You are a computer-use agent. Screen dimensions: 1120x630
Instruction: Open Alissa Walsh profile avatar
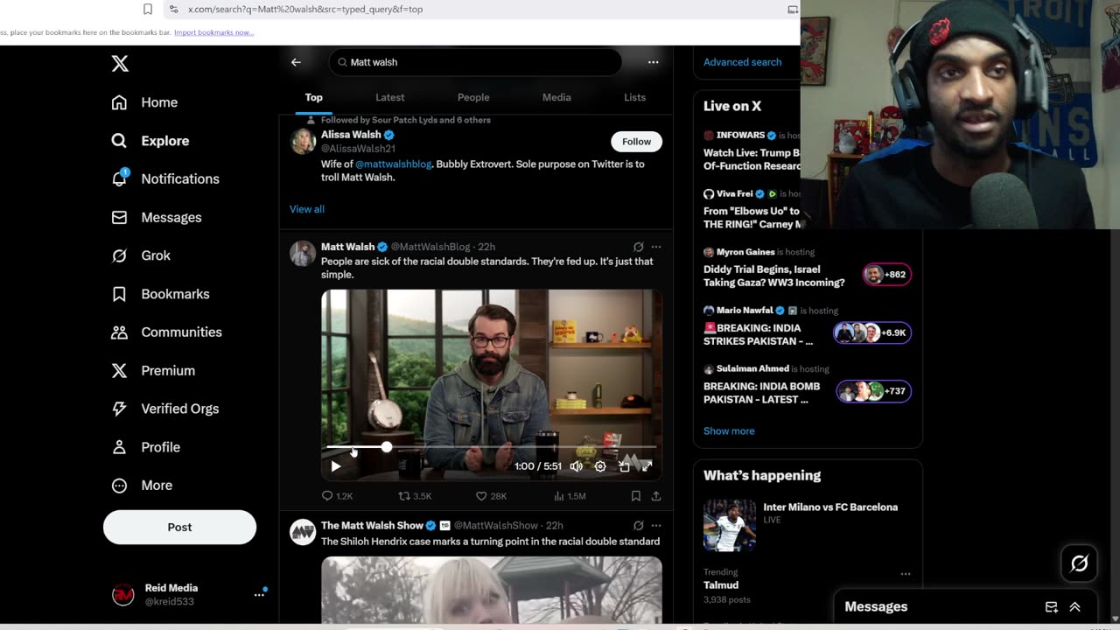pyautogui.click(x=303, y=141)
